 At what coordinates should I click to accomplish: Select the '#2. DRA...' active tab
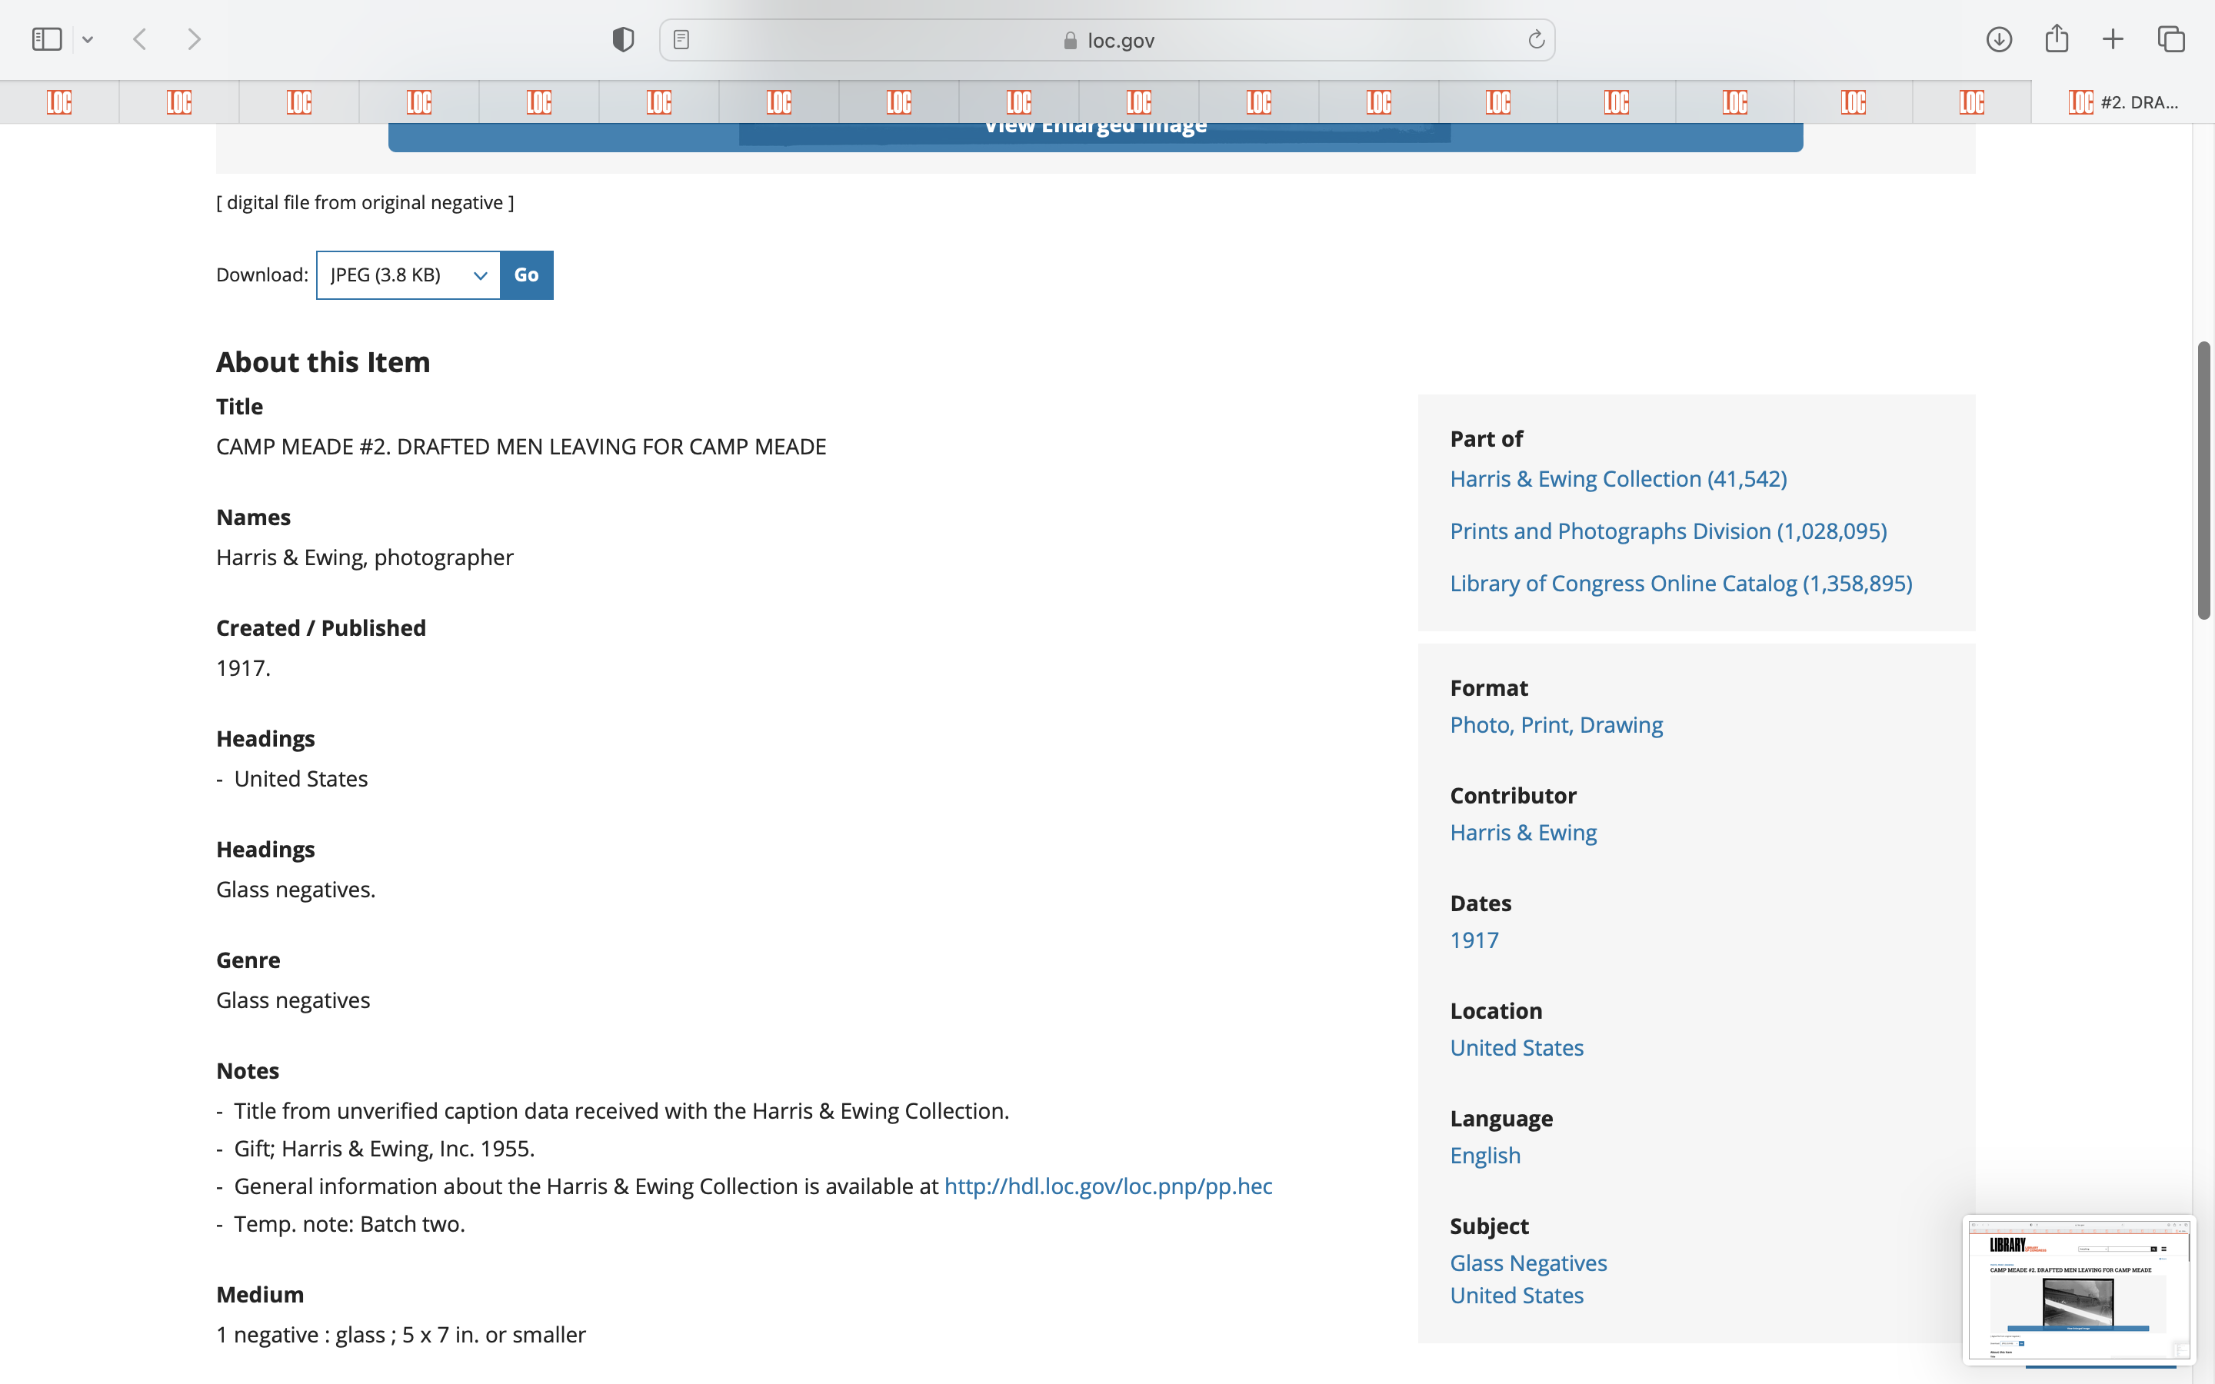[x=2122, y=101]
